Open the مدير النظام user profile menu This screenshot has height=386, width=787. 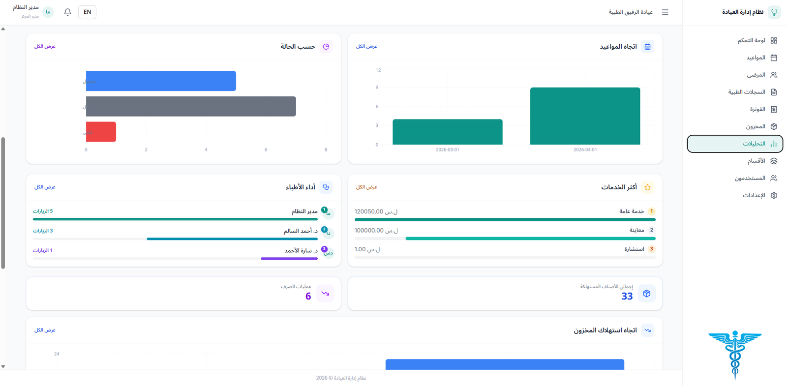(33, 12)
